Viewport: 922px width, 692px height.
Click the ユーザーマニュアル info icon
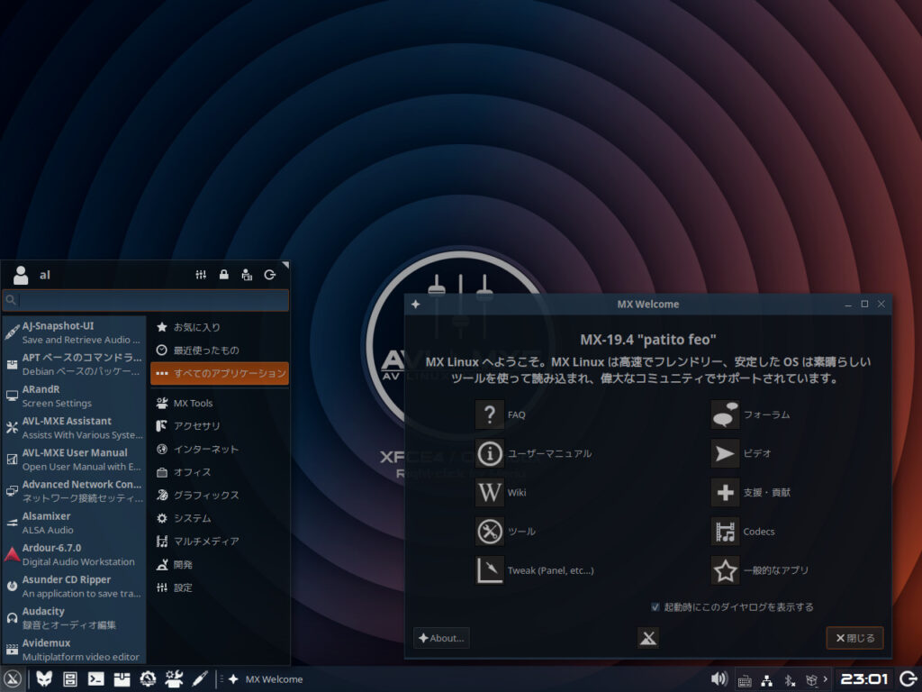489,453
